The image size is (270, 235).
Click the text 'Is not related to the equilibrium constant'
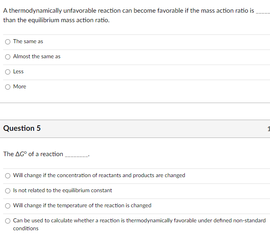pos(63,190)
